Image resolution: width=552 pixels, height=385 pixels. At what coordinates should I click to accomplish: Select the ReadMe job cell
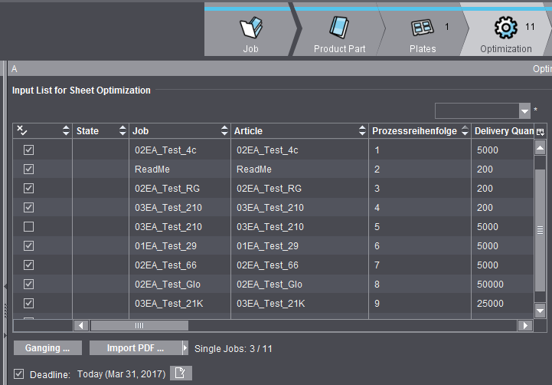coord(151,169)
